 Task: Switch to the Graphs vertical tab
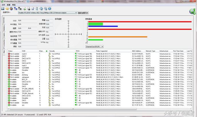(x=4, y=35)
